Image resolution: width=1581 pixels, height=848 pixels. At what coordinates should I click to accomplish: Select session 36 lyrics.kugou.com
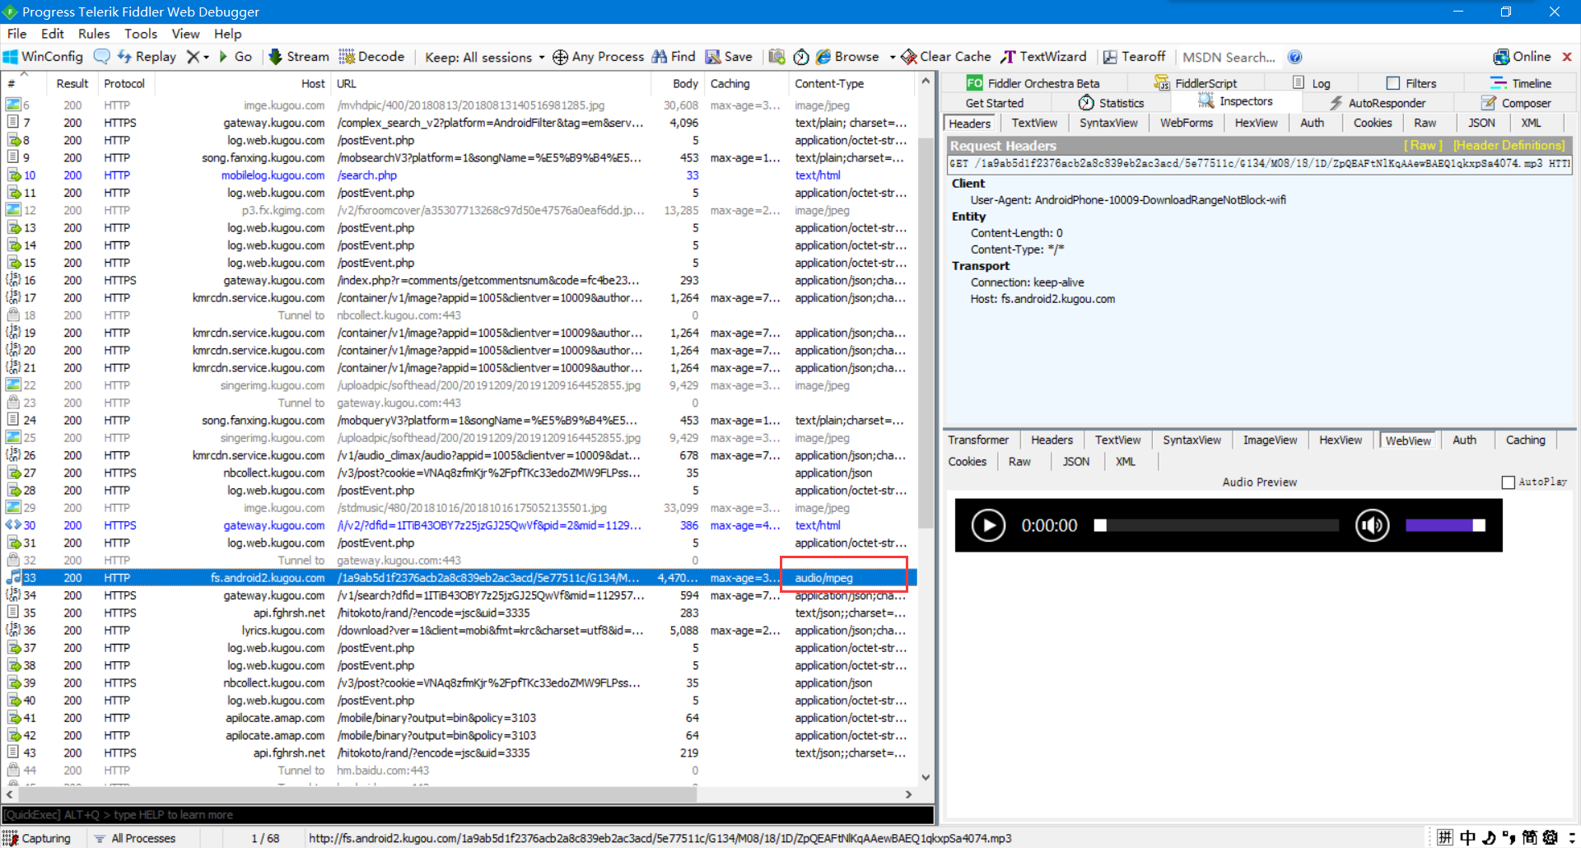[459, 631]
